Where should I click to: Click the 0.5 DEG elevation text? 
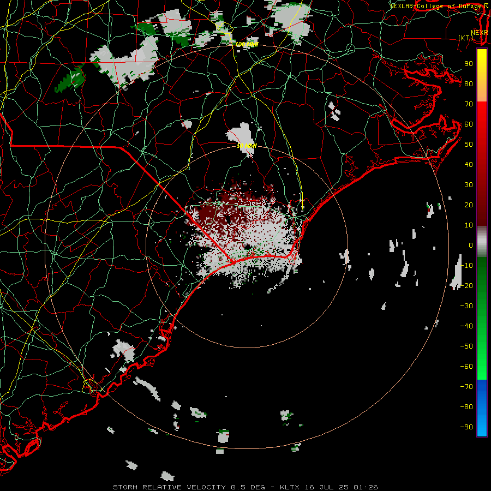(x=248, y=487)
